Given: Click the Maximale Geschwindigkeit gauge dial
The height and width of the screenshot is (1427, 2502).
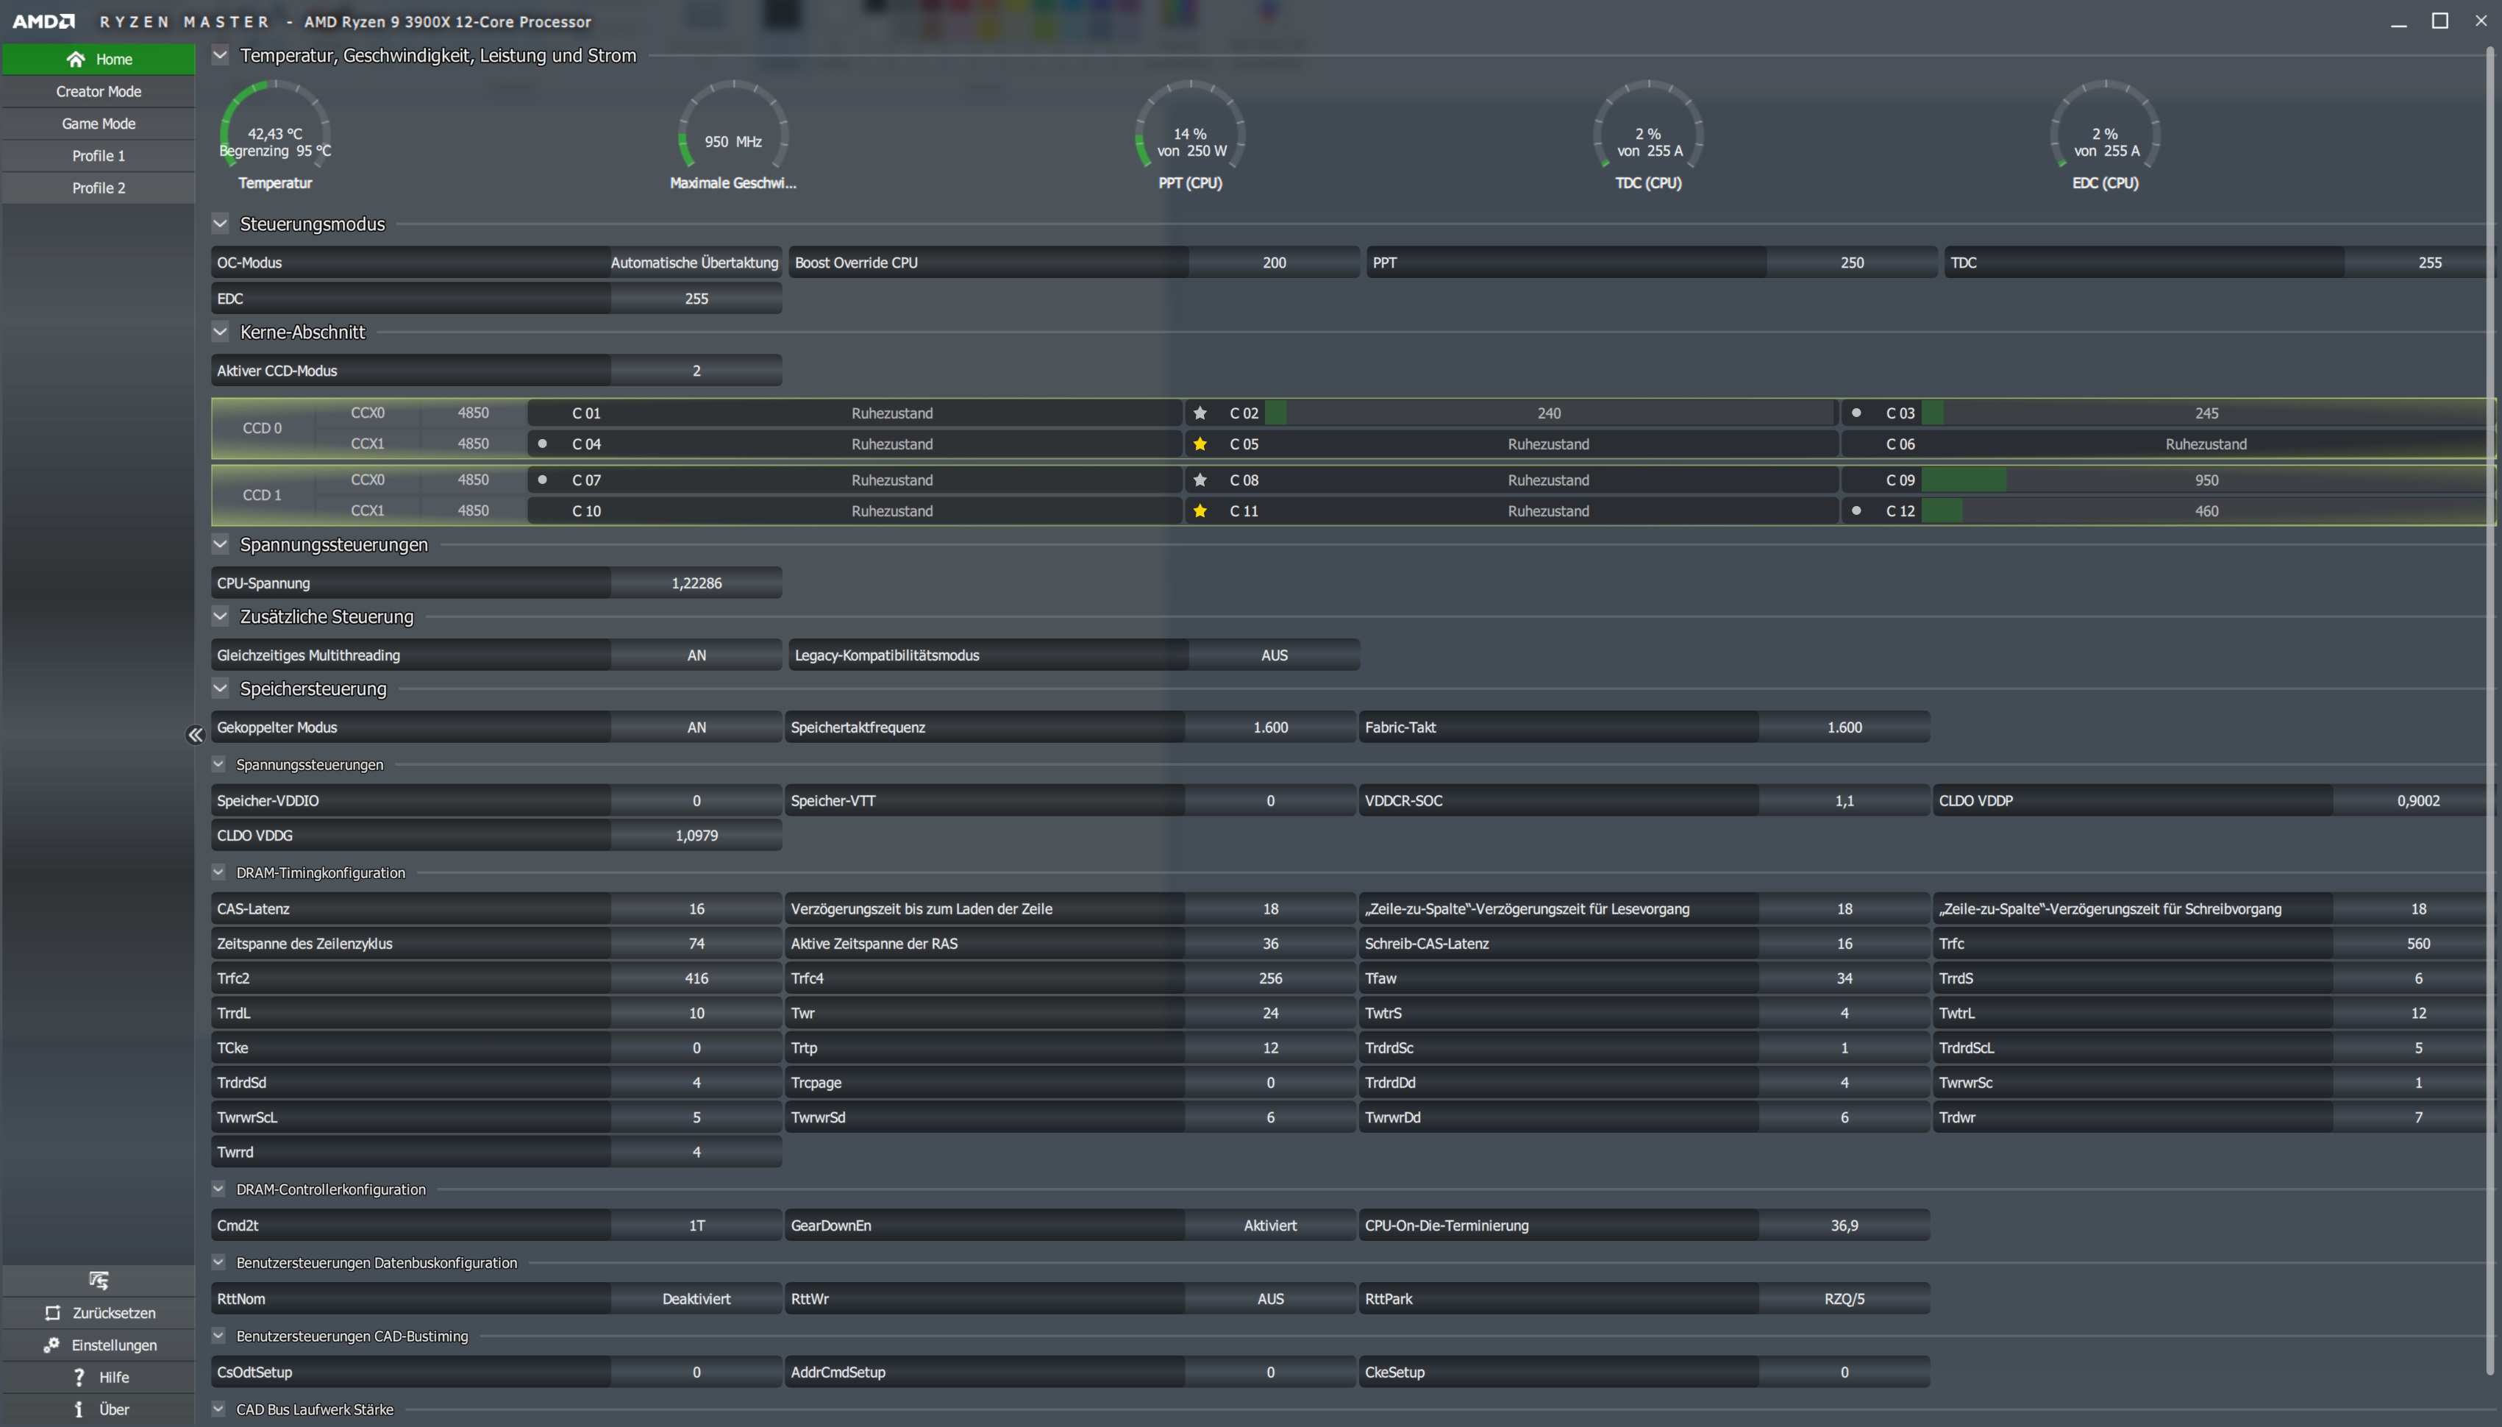Looking at the screenshot, I should [x=734, y=124].
